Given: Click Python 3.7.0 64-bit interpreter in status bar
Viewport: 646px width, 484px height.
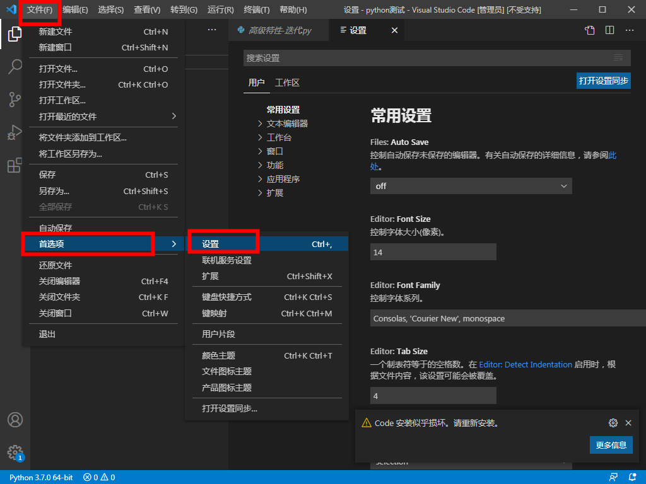Looking at the screenshot, I should [41, 478].
